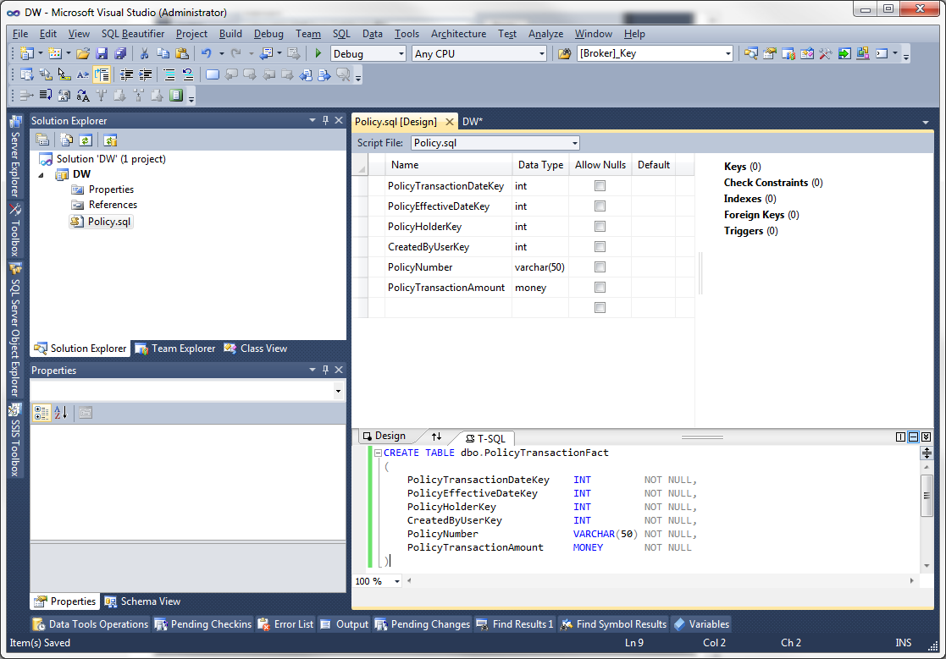Switch to the DW* document tab
The image size is (946, 659).
(x=473, y=122)
